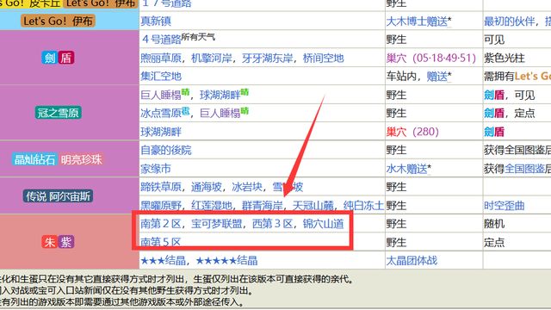Open 球湖湖畔 link in the 巨人睡榻晴 row
This screenshot has width=551, height=310.
coord(220,95)
